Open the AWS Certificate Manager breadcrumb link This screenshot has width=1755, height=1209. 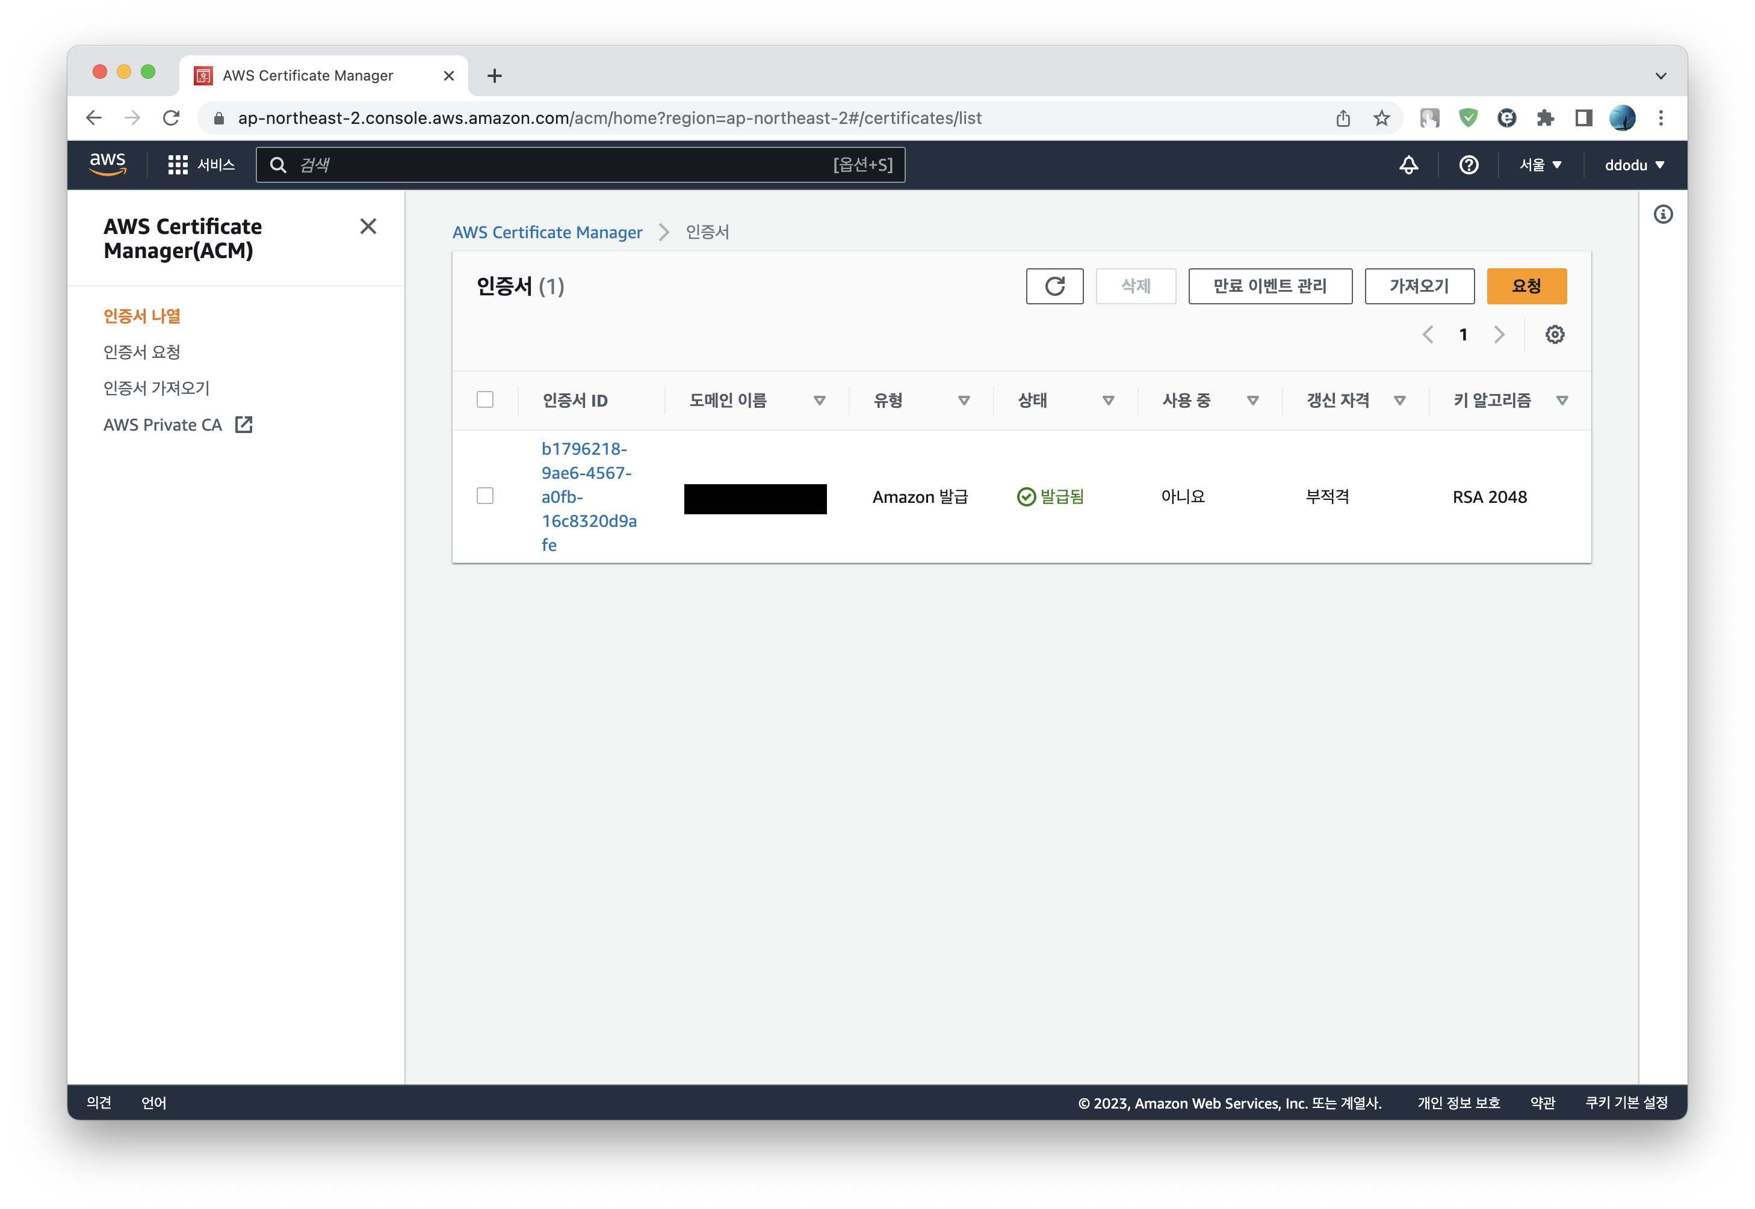(547, 233)
